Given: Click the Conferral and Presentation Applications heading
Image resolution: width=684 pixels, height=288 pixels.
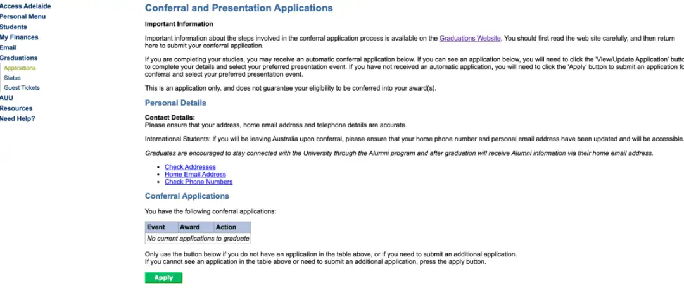Looking at the screenshot, I should click(x=239, y=8).
